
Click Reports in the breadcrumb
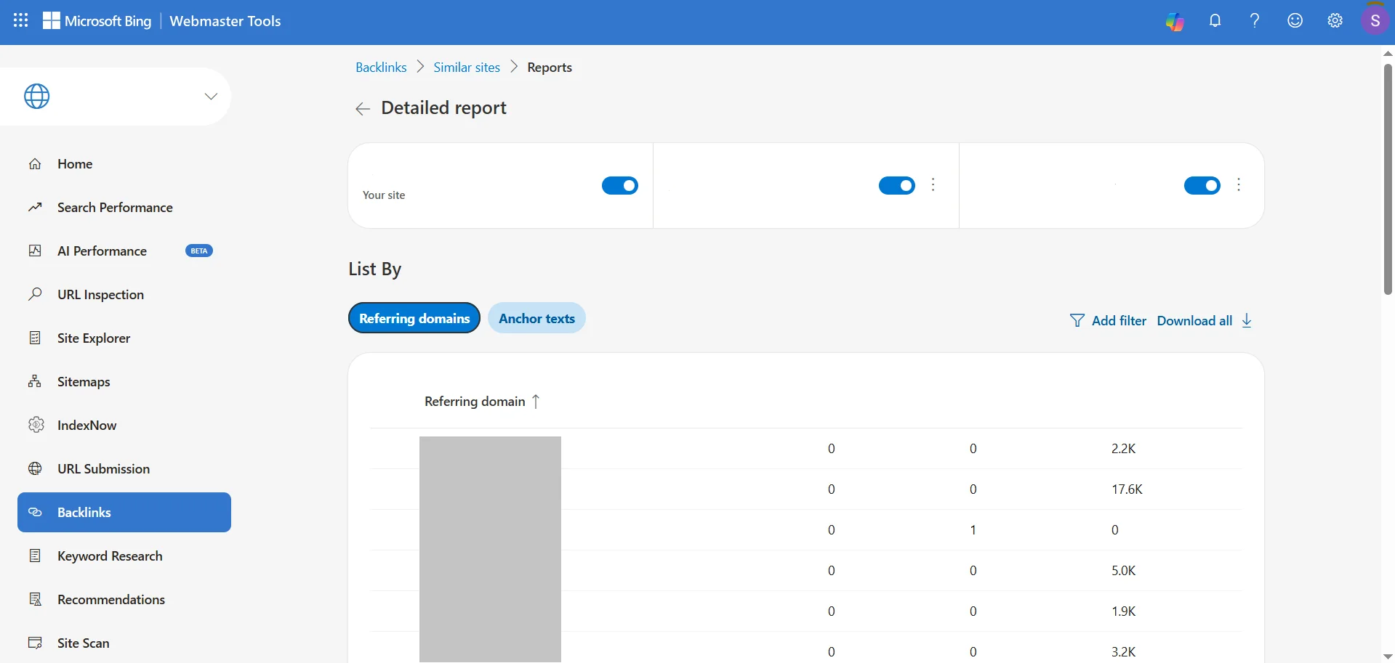pos(550,68)
